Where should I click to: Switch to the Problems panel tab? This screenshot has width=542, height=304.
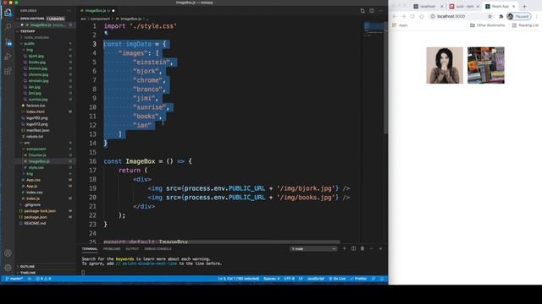pos(112,248)
